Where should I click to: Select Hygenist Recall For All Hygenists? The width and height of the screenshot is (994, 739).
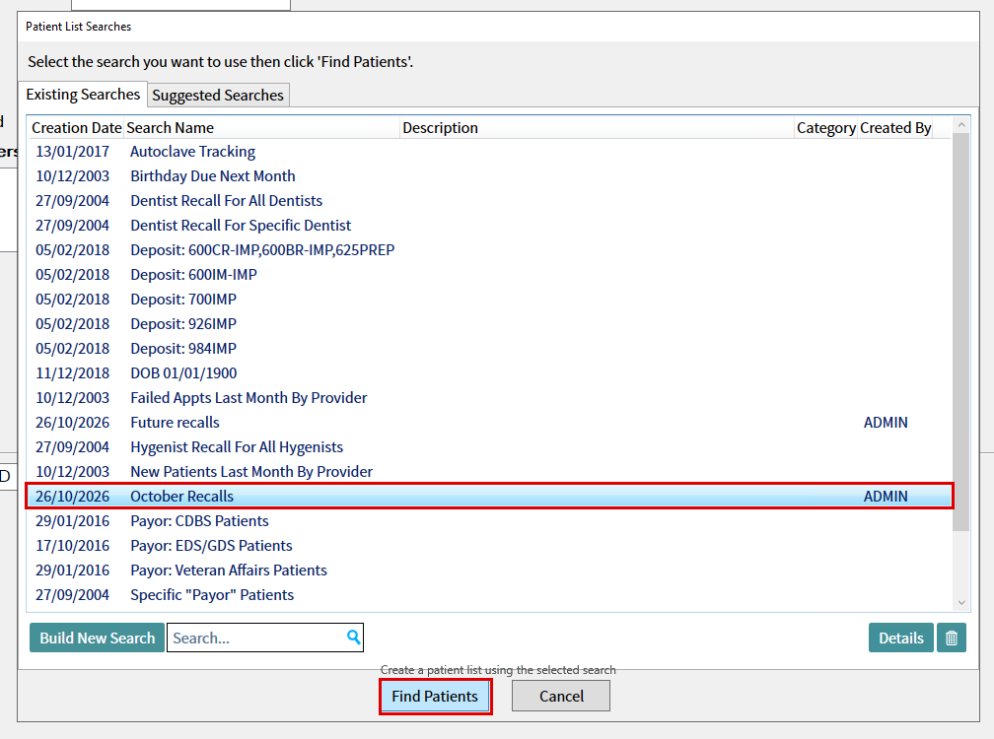point(489,447)
